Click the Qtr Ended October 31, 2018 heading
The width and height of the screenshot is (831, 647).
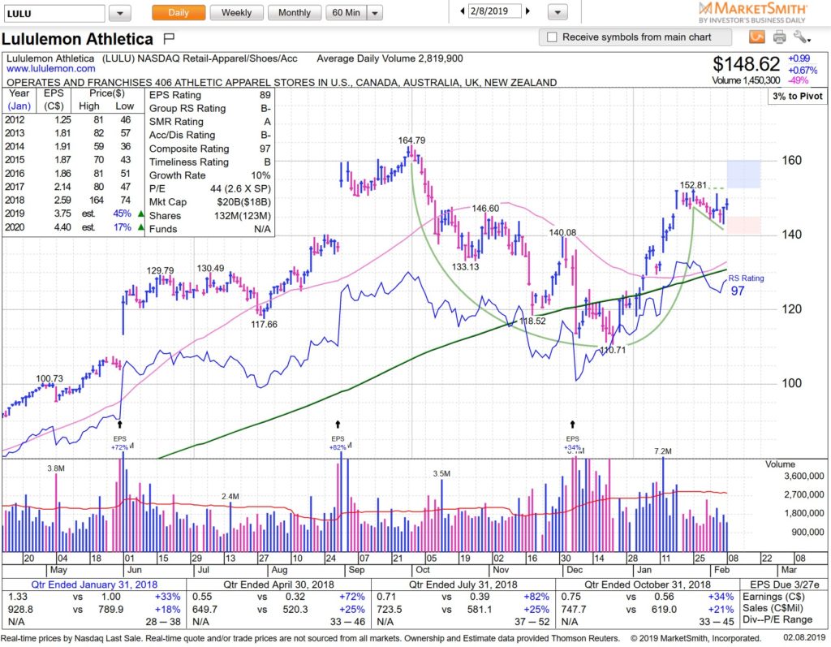tap(648, 584)
